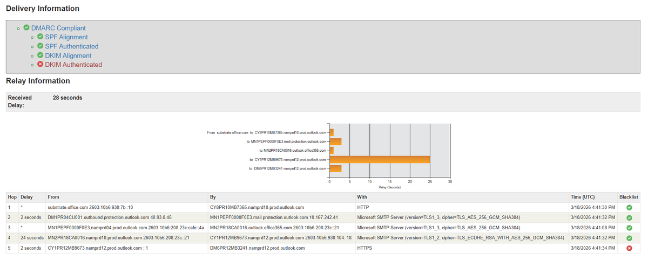The height and width of the screenshot is (261, 648).
Task: Click the hop 4 blacklist green check icon
Action: (x=629, y=238)
